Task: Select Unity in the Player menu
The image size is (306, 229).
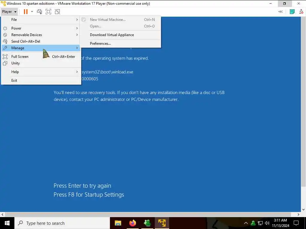Action: pos(41,63)
